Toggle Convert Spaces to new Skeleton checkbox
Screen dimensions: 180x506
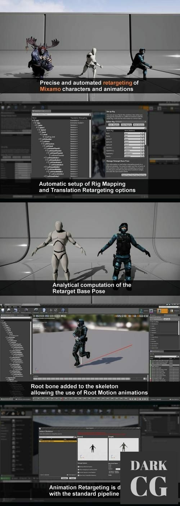(x=78, y=472)
